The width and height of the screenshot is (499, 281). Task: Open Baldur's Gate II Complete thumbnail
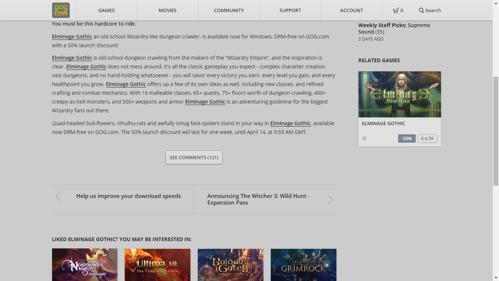click(x=230, y=265)
